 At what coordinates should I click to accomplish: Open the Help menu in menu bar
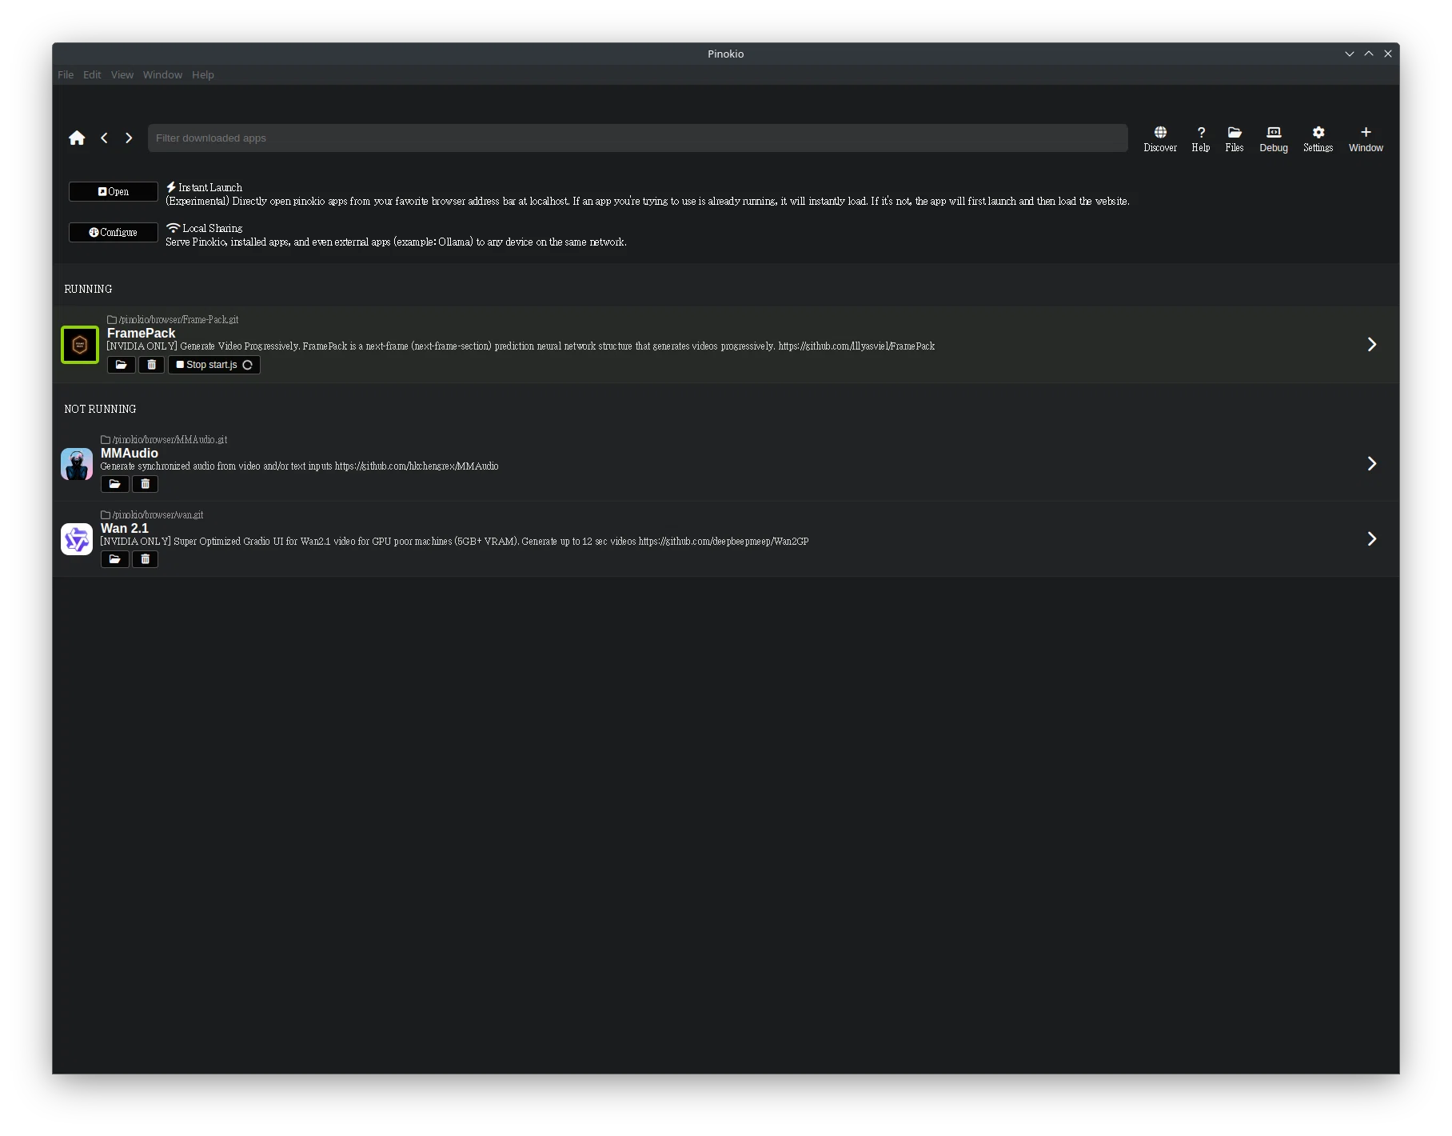(x=202, y=75)
